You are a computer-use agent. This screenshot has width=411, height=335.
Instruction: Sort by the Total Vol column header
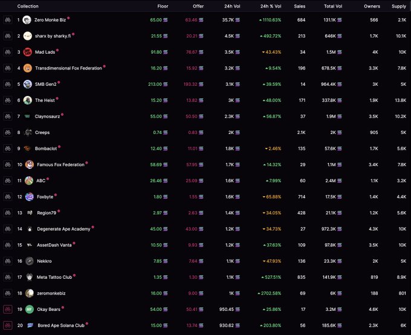pyautogui.click(x=333, y=6)
